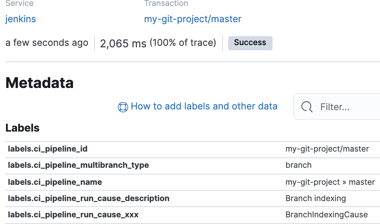Screen dimensions: 380x224
Task: Click the BranchIndexingCause value
Action: [x=326, y=215]
